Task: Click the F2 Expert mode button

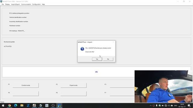Action: click(74, 85)
